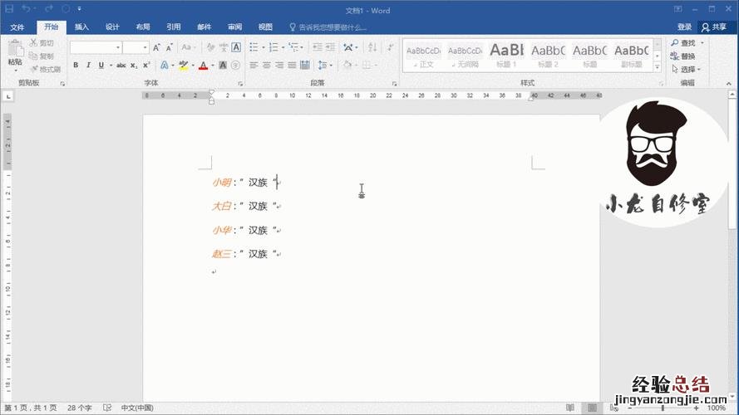Image resolution: width=739 pixels, height=415 pixels.
Task: Open the 文件 (File) menu
Action: [17, 27]
